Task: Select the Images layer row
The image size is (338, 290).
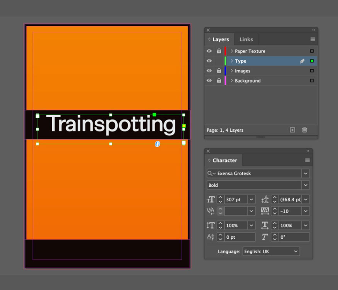Action: [x=261, y=71]
